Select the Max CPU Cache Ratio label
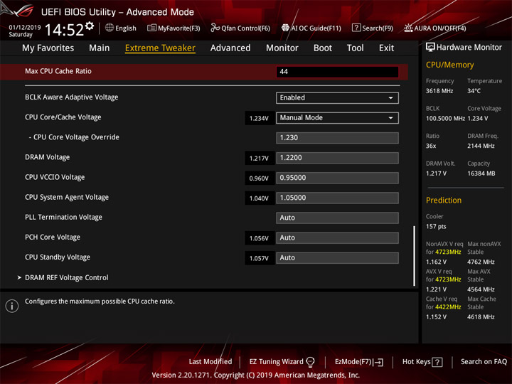The image size is (512, 384). [58, 71]
